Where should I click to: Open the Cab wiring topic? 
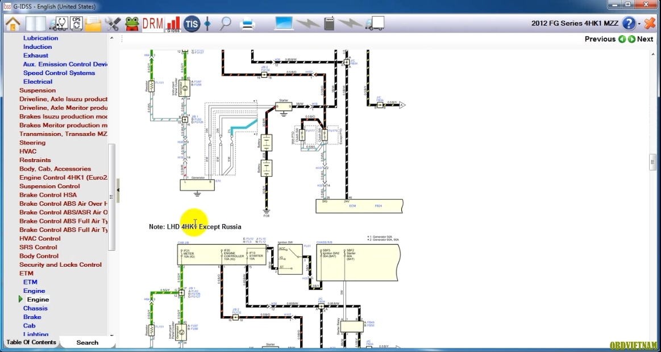[29, 325]
